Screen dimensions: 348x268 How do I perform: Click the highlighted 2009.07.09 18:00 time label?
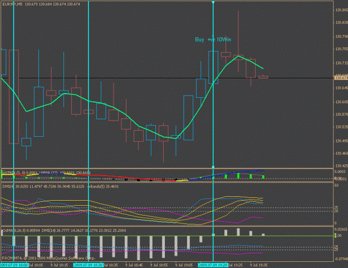click(x=14, y=265)
